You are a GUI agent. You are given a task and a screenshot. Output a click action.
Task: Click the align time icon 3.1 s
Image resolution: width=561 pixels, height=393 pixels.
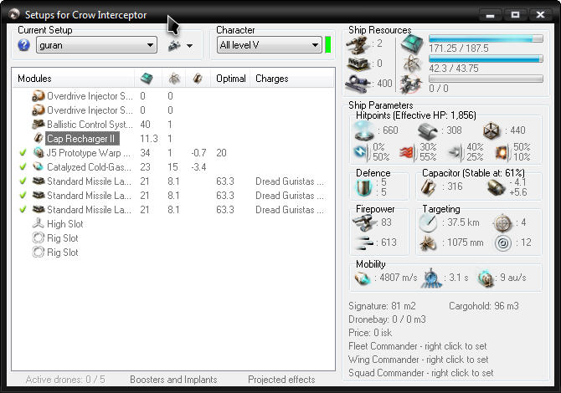[x=431, y=278]
